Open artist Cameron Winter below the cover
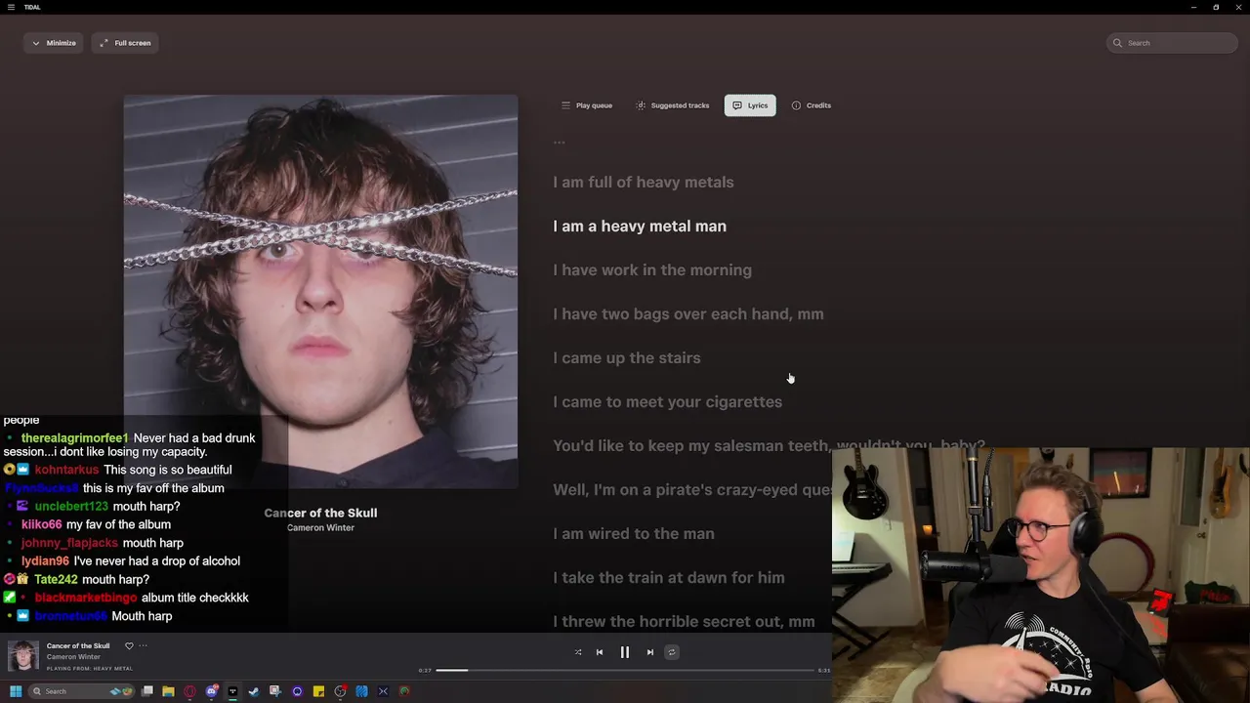Screen dimensions: 1250x703 [320, 528]
